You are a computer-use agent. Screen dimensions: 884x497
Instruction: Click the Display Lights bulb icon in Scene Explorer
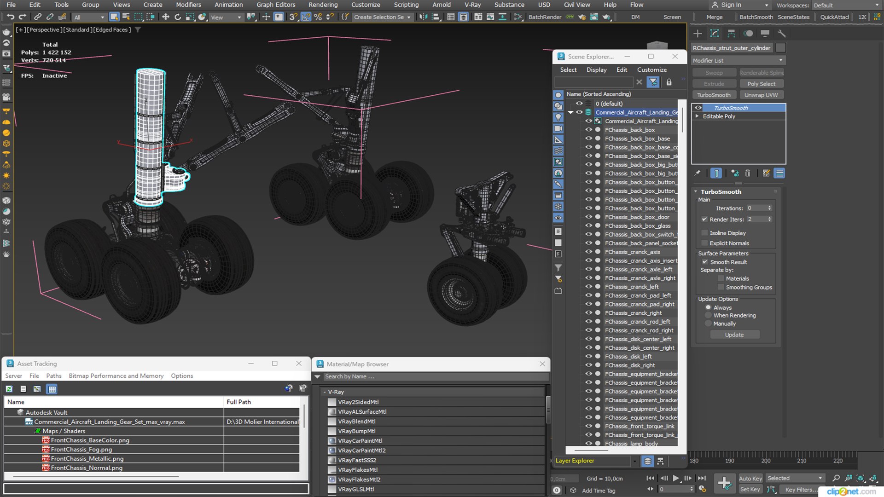click(x=558, y=117)
